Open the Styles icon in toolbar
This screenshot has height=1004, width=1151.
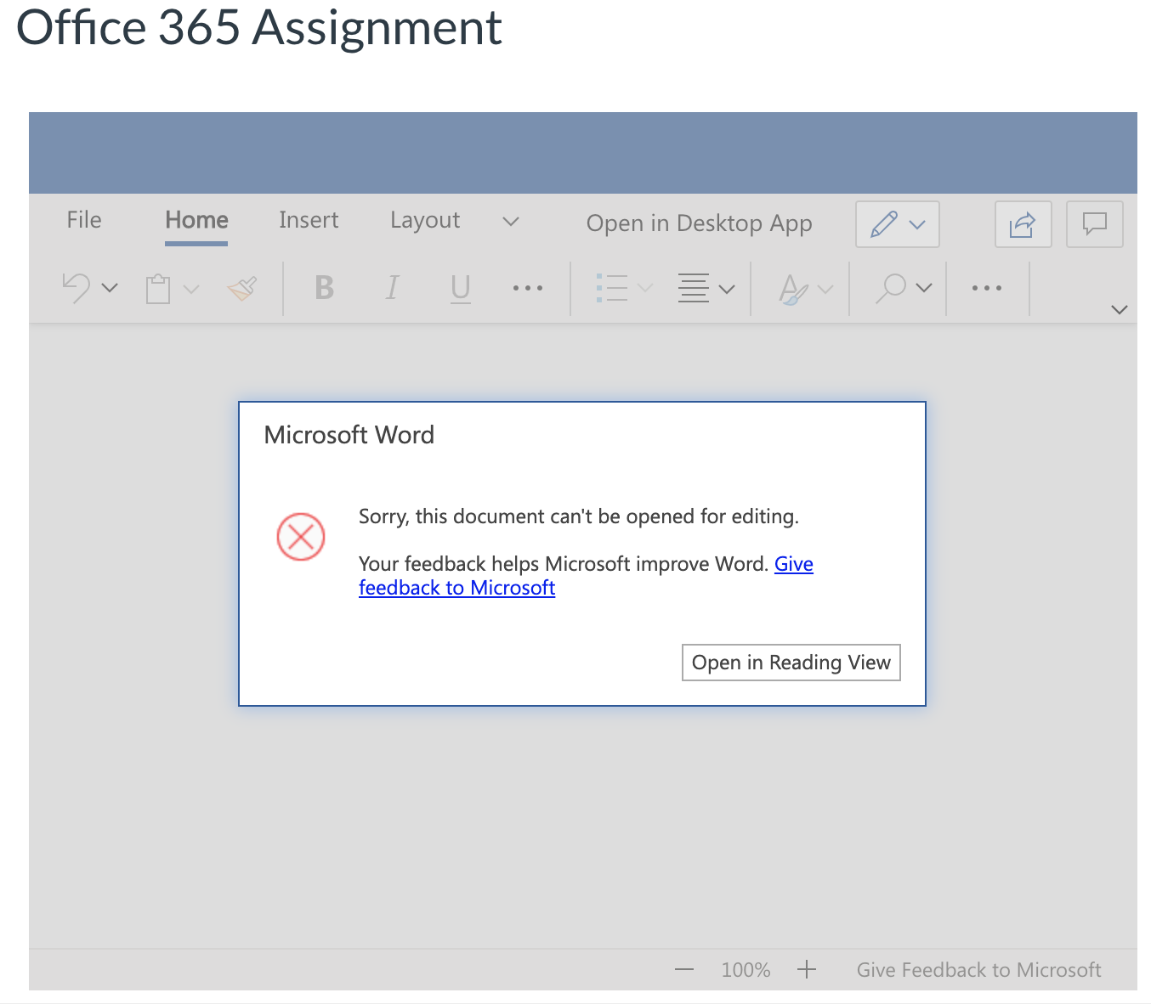click(x=793, y=289)
